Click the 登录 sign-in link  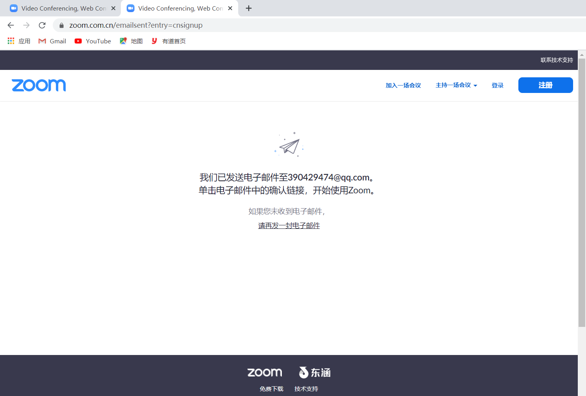[497, 86]
